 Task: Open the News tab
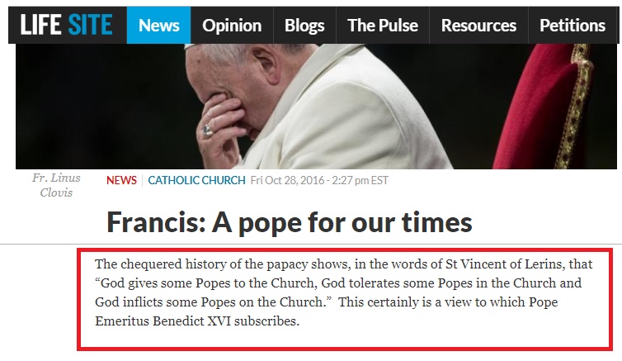point(158,25)
